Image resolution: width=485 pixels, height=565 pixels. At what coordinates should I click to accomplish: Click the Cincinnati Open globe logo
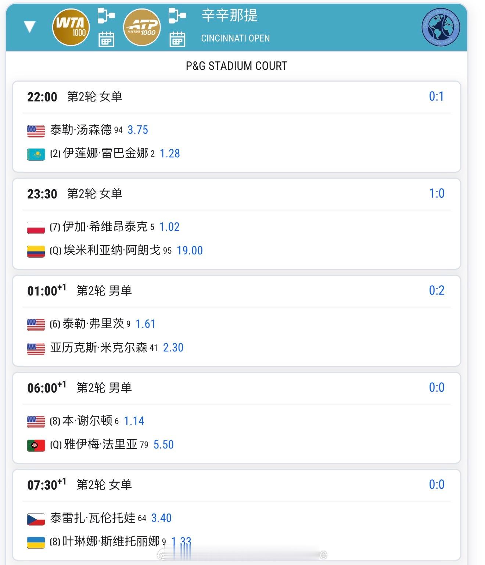pyautogui.click(x=441, y=27)
